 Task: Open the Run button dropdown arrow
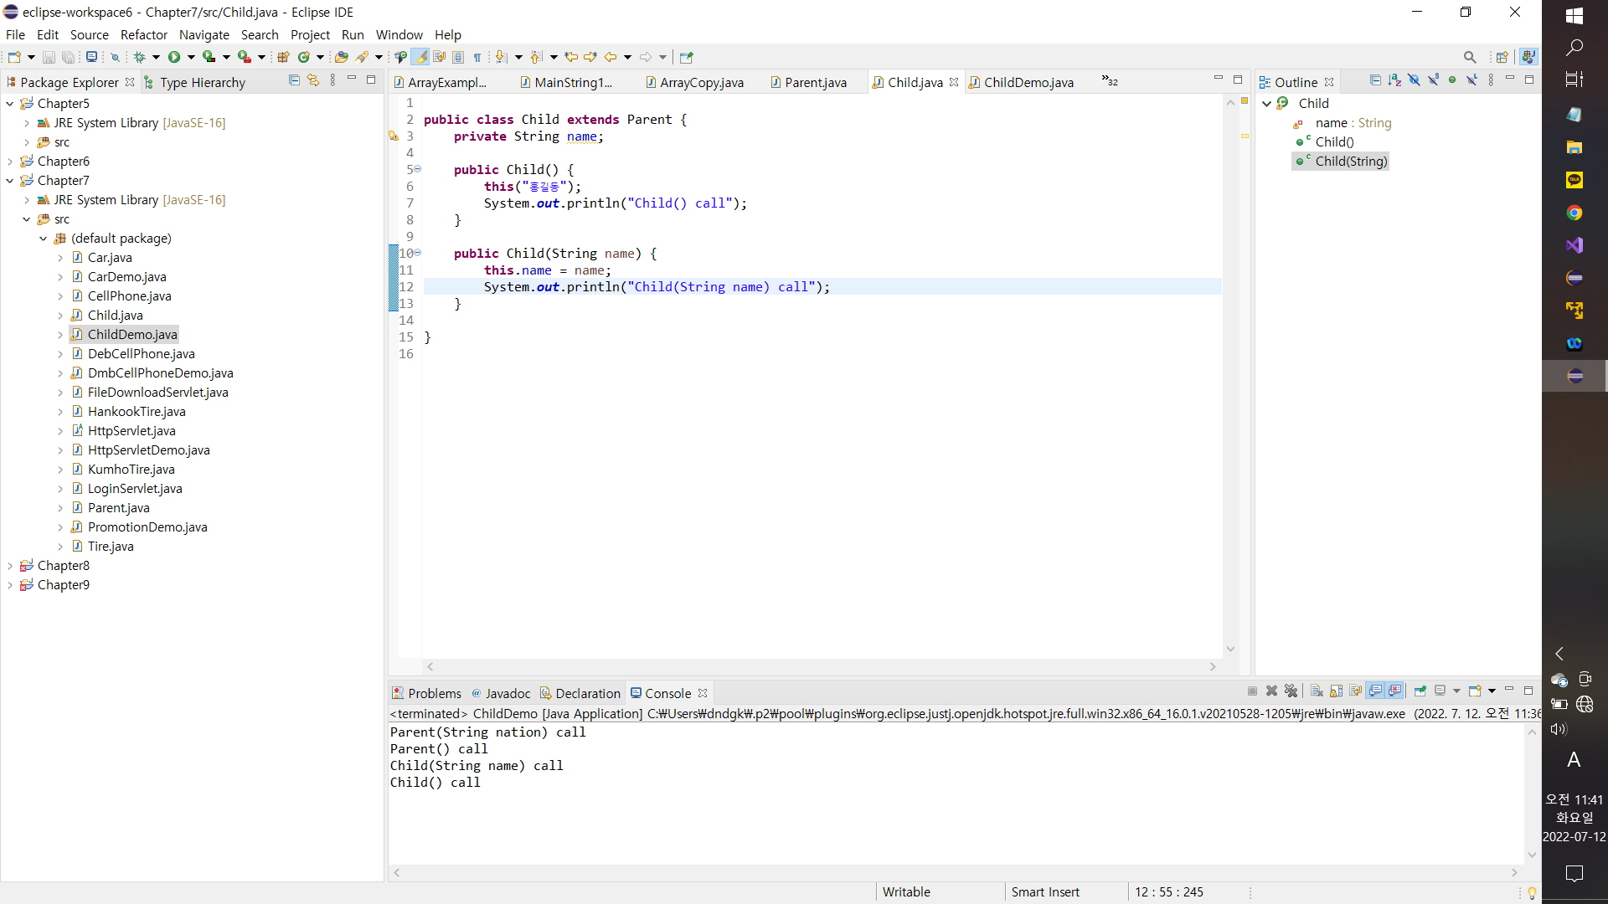pyautogui.click(x=191, y=57)
